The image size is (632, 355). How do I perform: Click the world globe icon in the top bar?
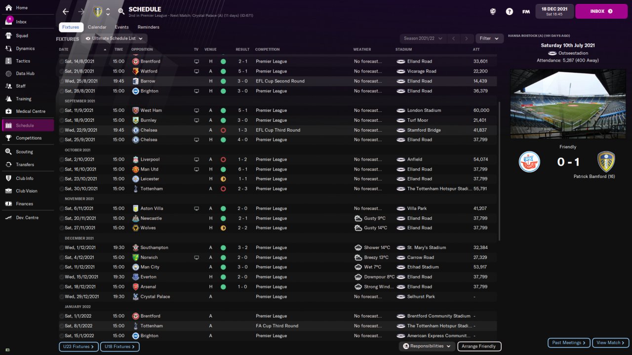(493, 11)
